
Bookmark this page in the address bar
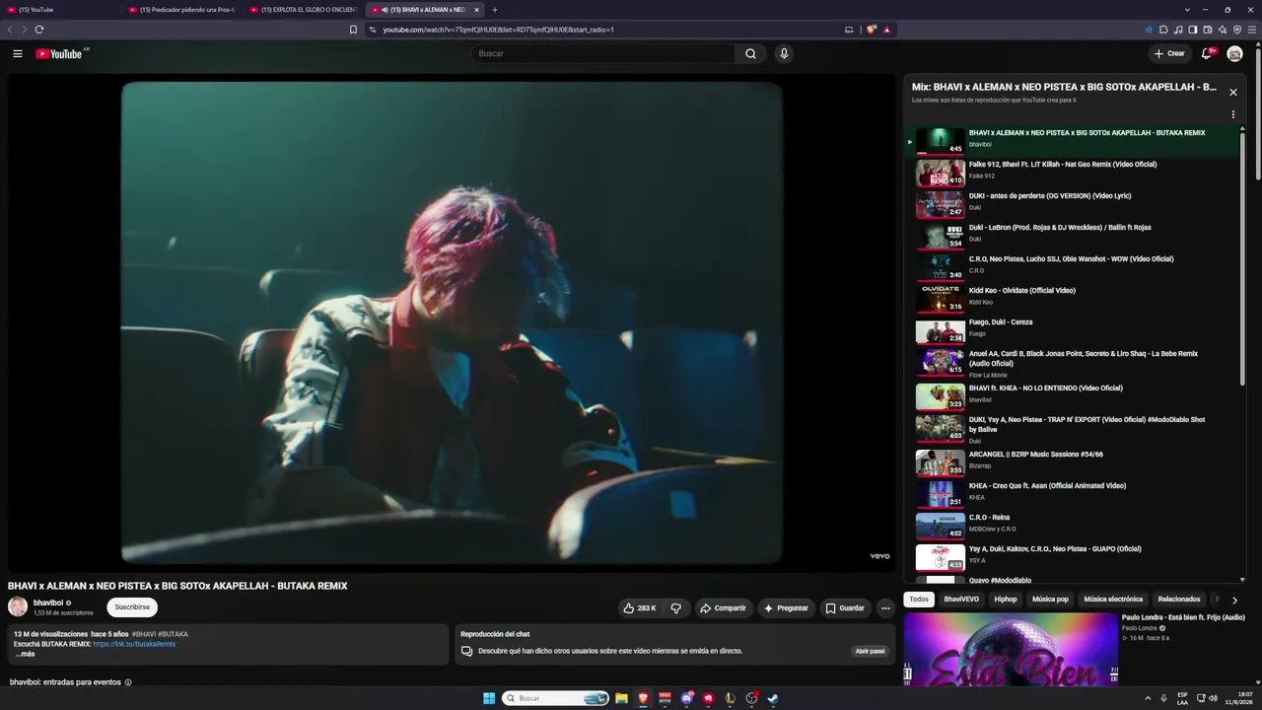[x=353, y=30]
